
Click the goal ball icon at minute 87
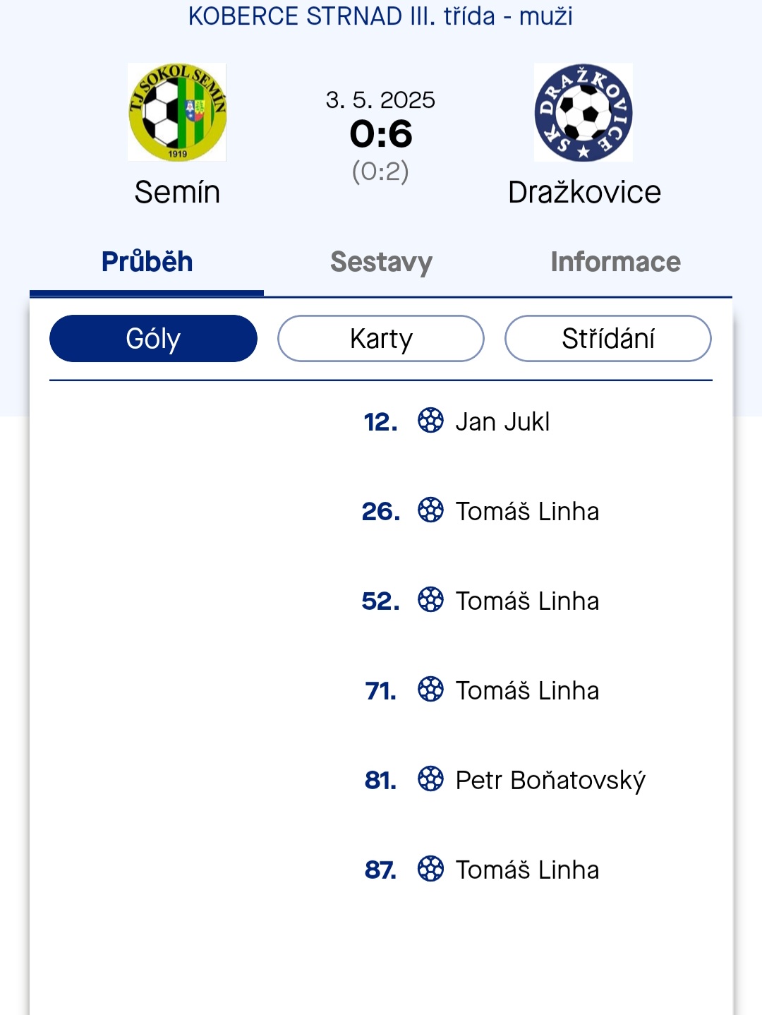(430, 868)
